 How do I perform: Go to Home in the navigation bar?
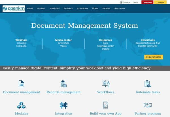[30, 8]
